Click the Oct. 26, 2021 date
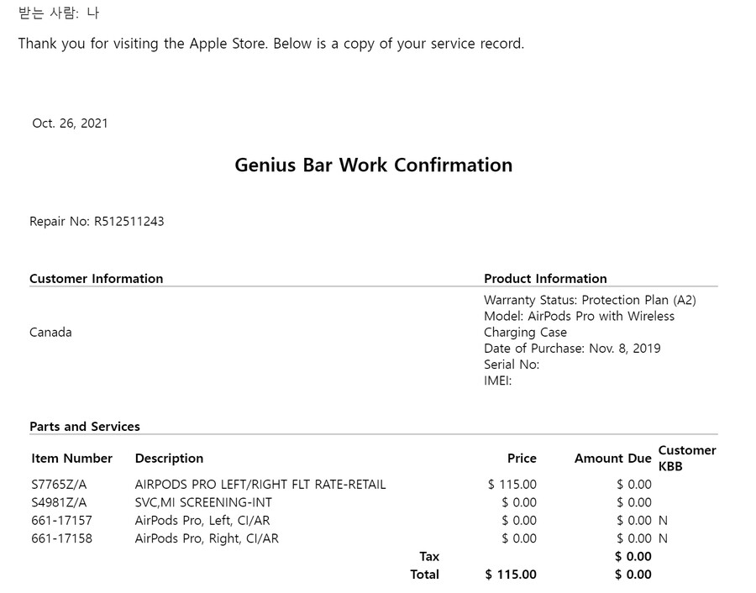This screenshot has height=593, width=756. (70, 123)
